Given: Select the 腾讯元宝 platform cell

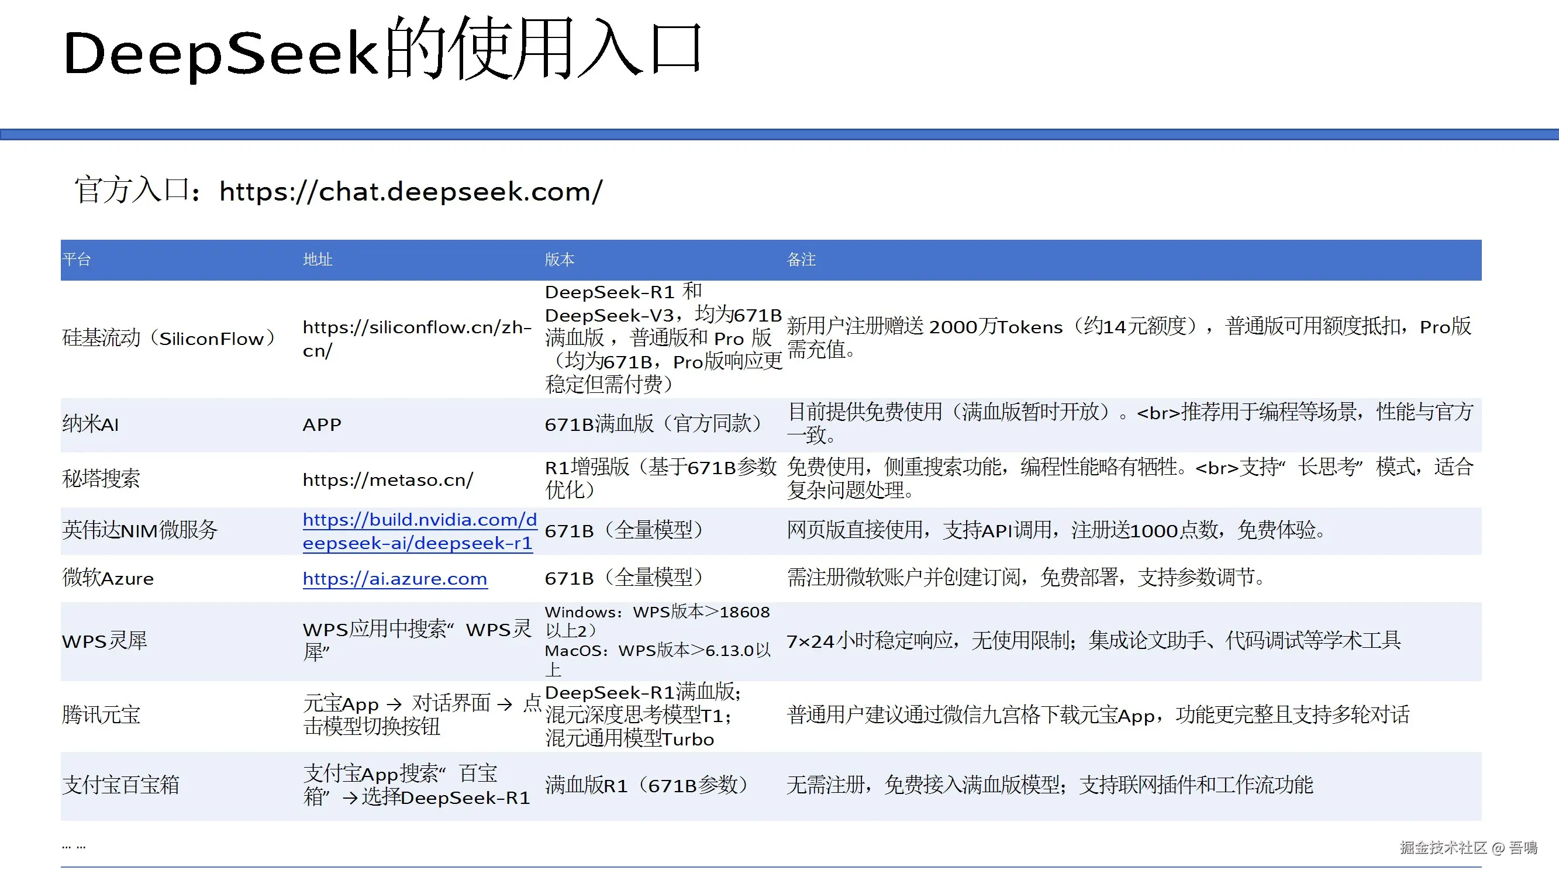Looking at the screenshot, I should [101, 715].
